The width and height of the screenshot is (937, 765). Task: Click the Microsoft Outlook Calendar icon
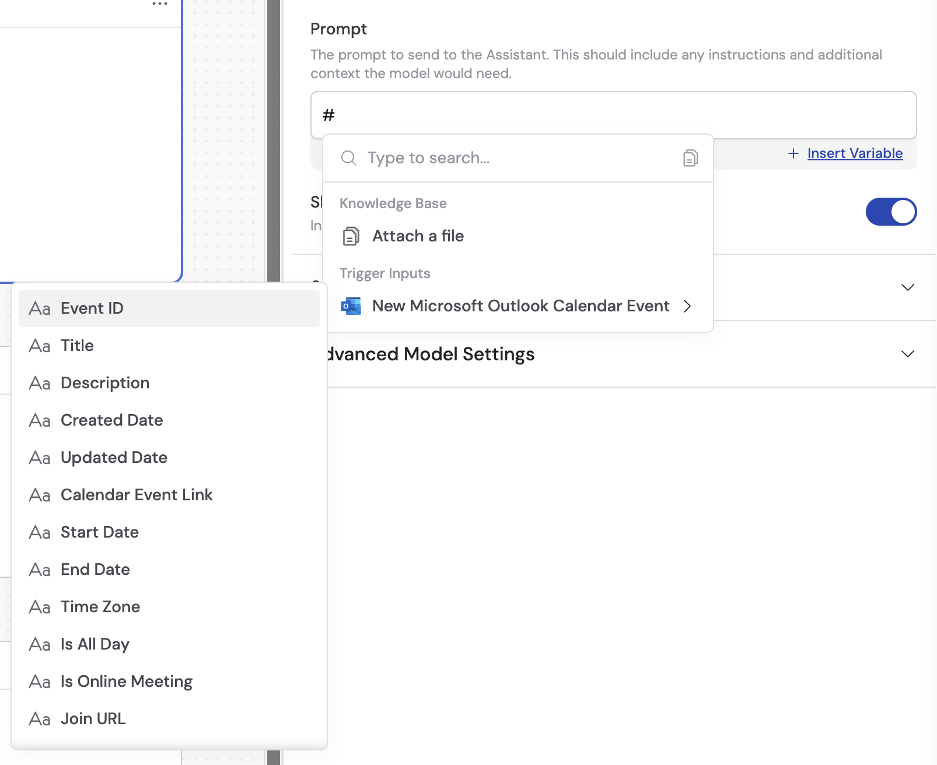[351, 306]
